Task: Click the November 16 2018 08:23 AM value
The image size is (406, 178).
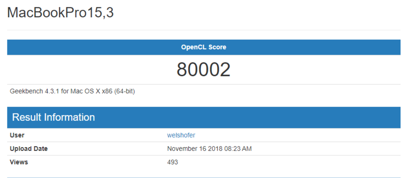Action: (209, 149)
